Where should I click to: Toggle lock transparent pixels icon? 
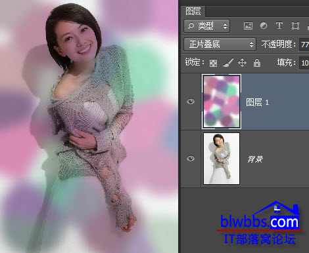click(x=213, y=63)
